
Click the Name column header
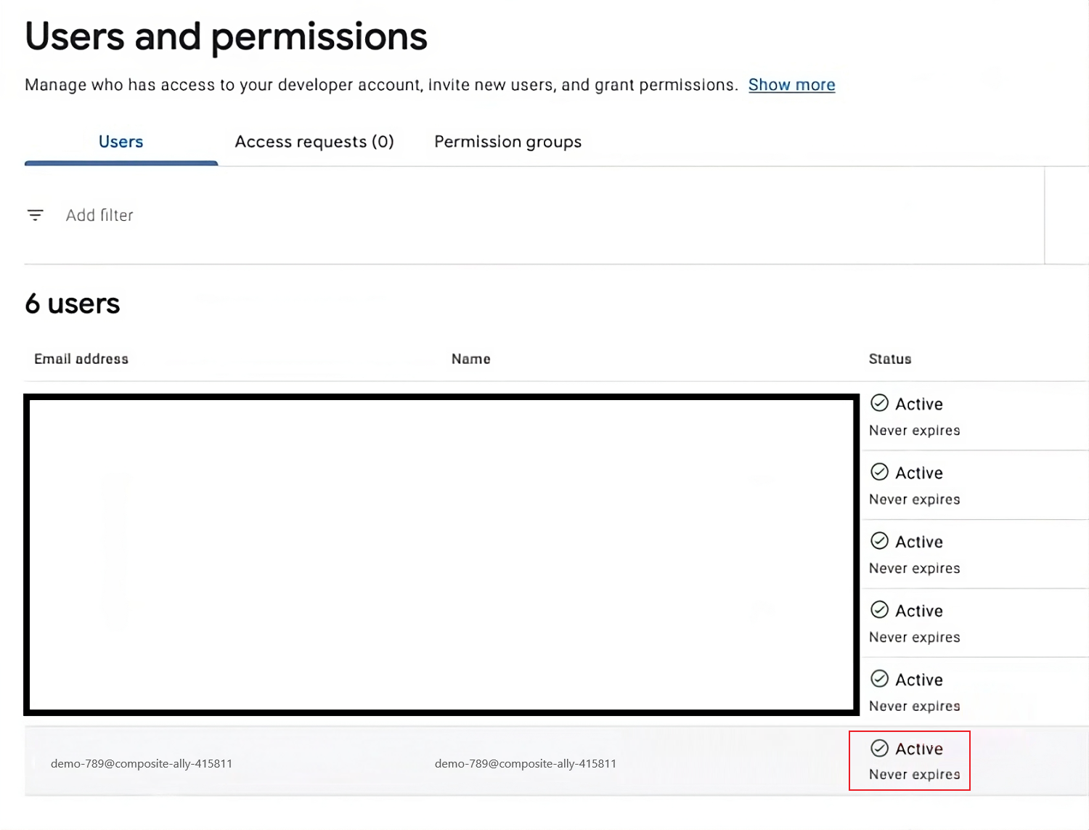(x=470, y=359)
